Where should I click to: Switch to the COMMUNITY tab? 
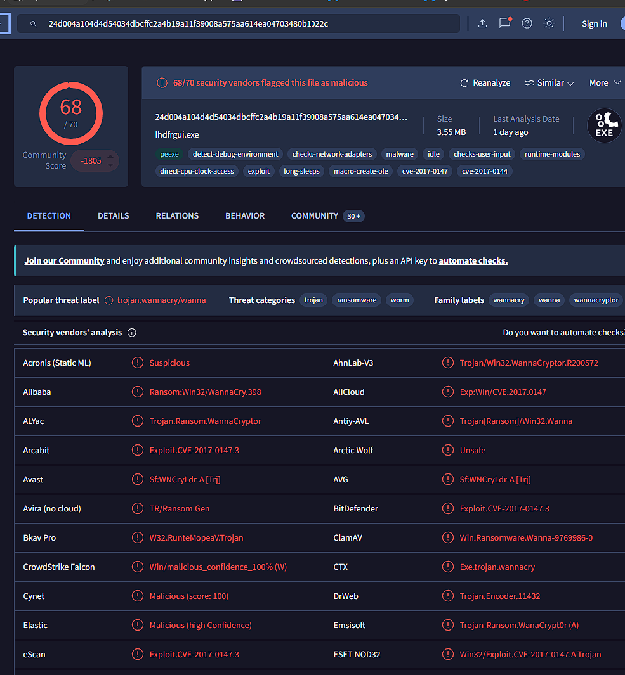[315, 215]
